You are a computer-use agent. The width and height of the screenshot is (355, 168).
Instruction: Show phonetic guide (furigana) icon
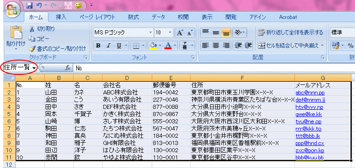coord(185,46)
